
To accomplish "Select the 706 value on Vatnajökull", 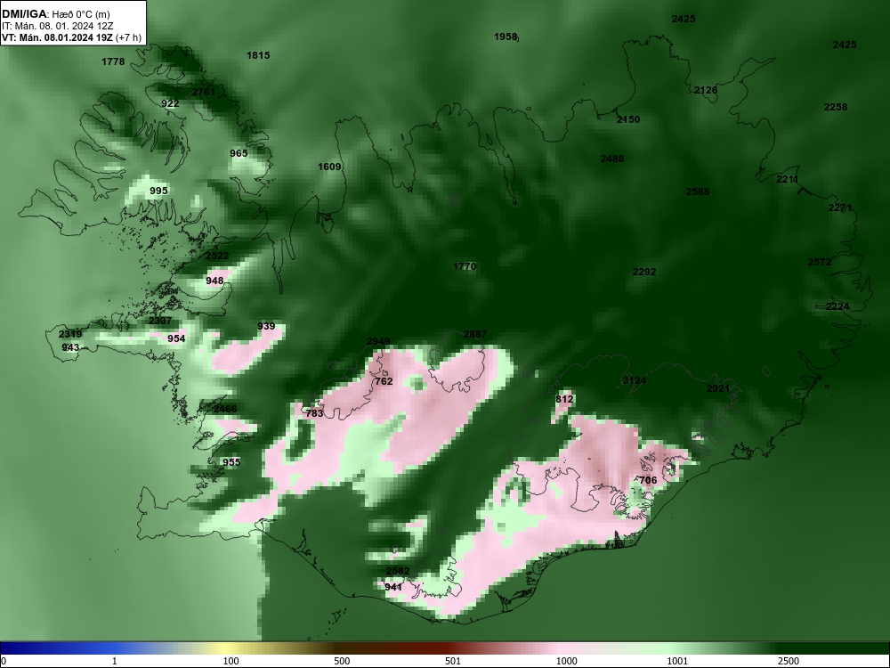I will click(x=648, y=480).
